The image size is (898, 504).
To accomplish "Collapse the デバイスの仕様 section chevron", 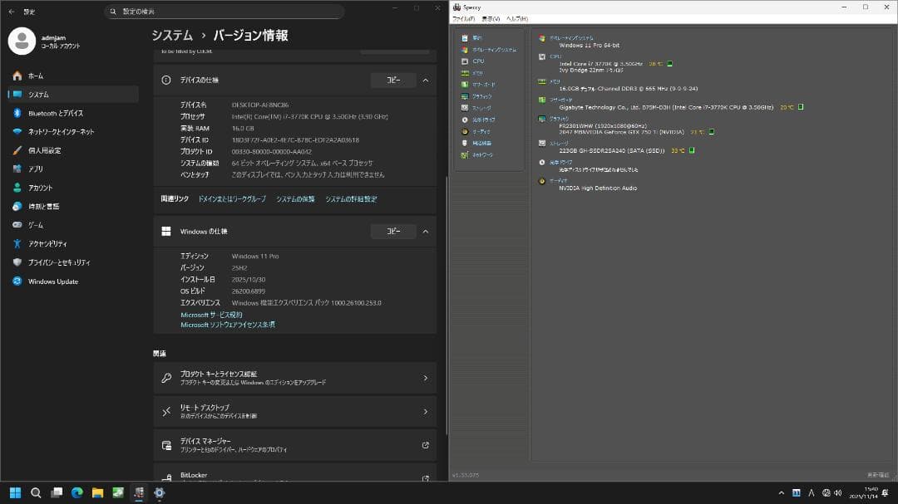I will tap(425, 81).
